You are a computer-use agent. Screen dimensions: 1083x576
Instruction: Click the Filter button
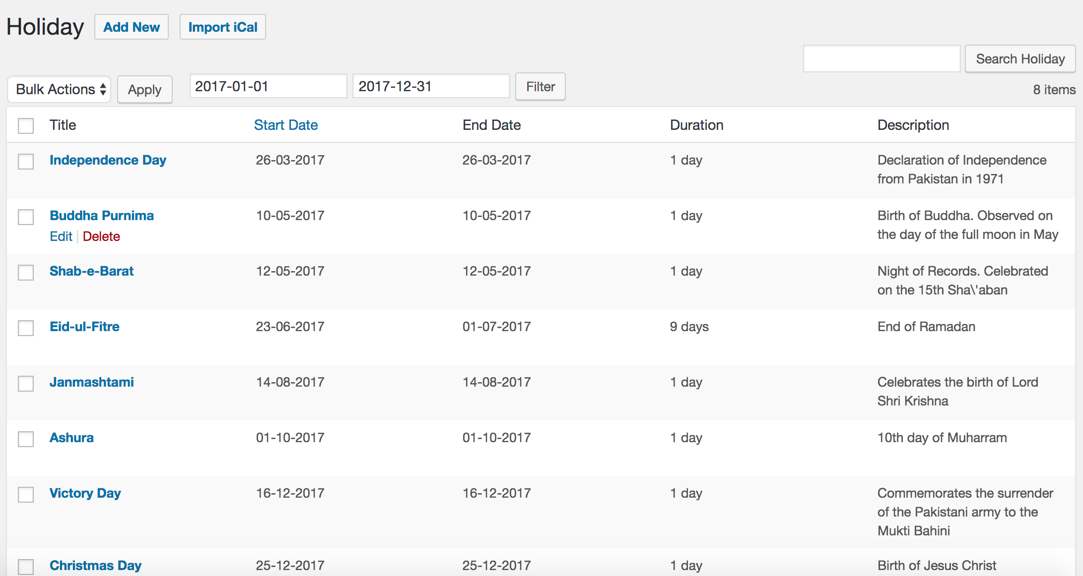pyautogui.click(x=541, y=87)
